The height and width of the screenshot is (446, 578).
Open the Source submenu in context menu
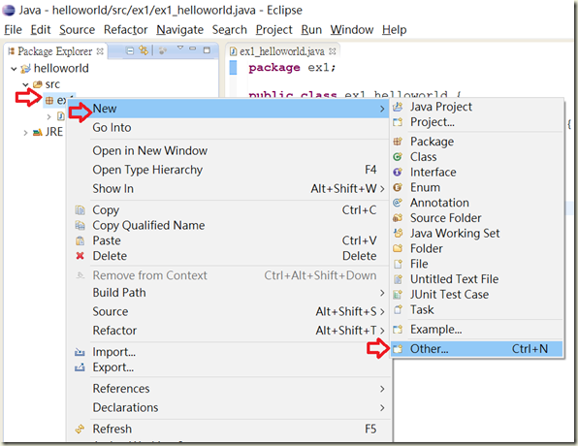click(x=229, y=312)
